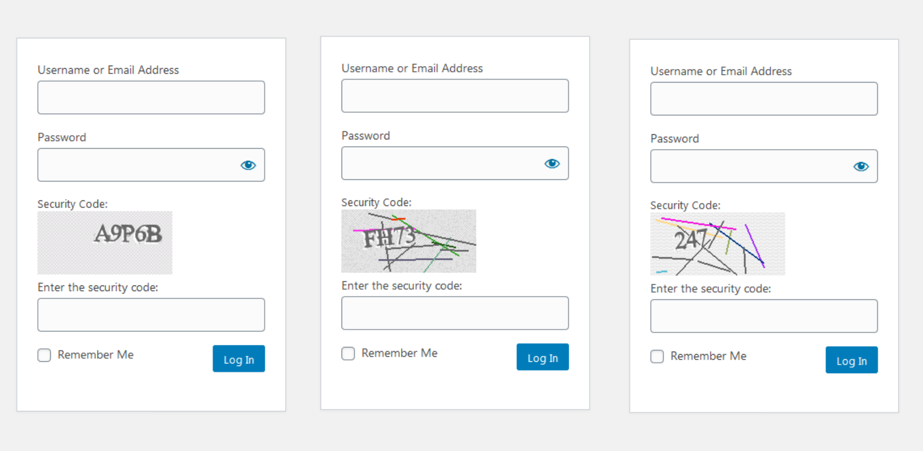Click the A9P6B captcha image

(x=105, y=242)
